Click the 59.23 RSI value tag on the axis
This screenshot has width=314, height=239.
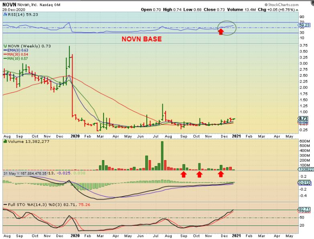click(304, 25)
